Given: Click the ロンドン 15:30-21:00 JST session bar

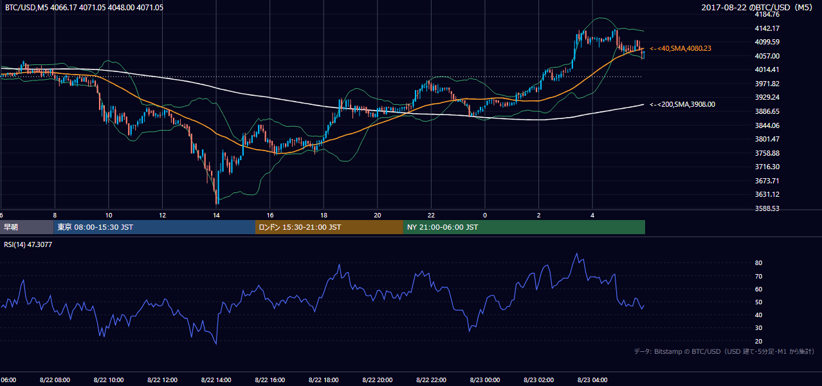Looking at the screenshot, I should [x=329, y=227].
